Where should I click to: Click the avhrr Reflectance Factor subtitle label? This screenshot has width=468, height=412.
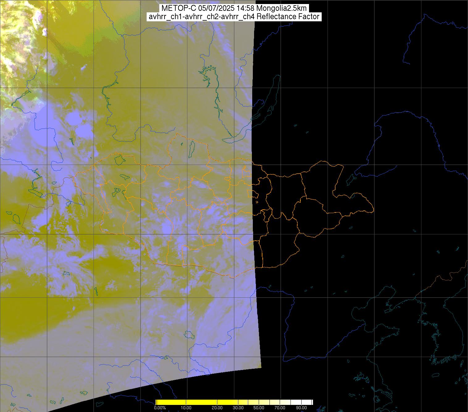click(234, 17)
